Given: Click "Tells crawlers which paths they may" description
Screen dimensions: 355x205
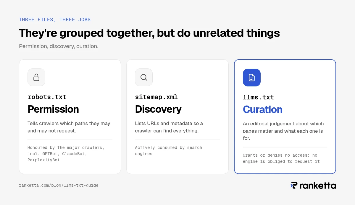Looking at the screenshot, I should click(69, 127).
